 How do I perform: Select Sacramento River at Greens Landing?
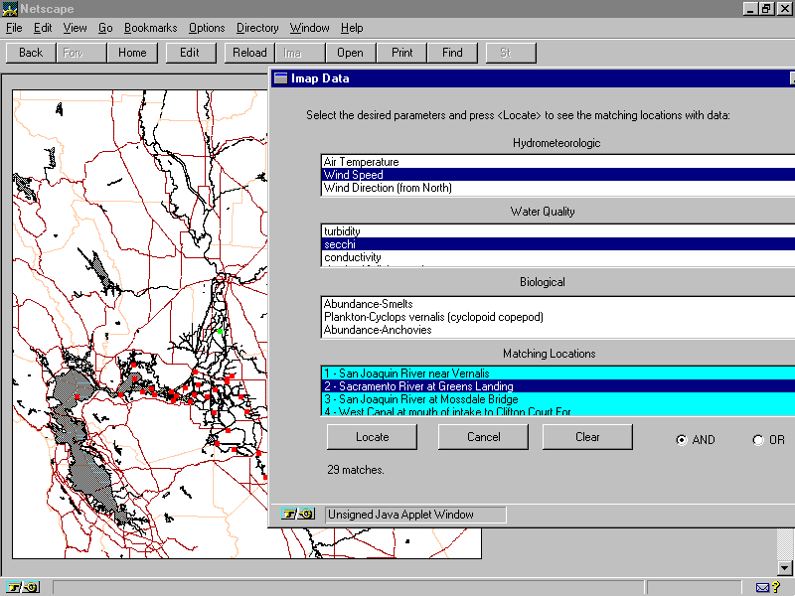(558, 386)
